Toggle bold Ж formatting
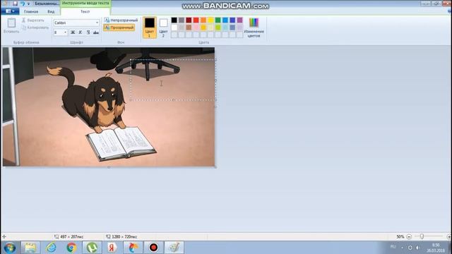Viewport: 452px width, 254px height. tap(73, 32)
